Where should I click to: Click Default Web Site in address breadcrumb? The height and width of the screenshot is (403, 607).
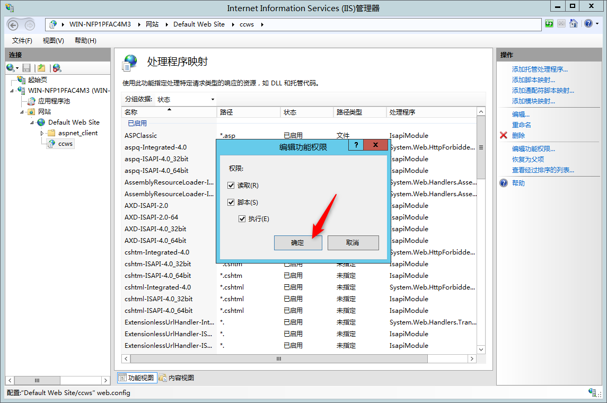pos(199,24)
